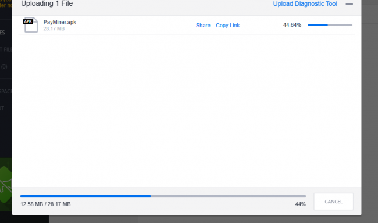
Task: Click the Uploading 1 File heading
Action: 47,3
